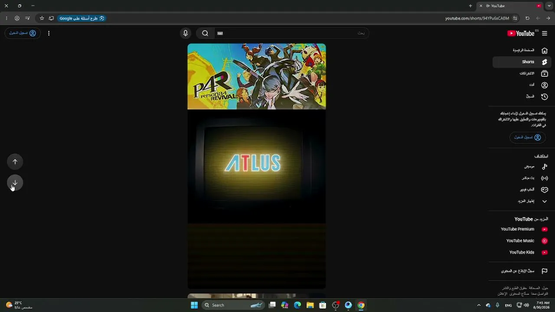This screenshot has height=312, width=555.
Task: Switch to Google Chrome on the taskbar
Action: (x=361, y=305)
